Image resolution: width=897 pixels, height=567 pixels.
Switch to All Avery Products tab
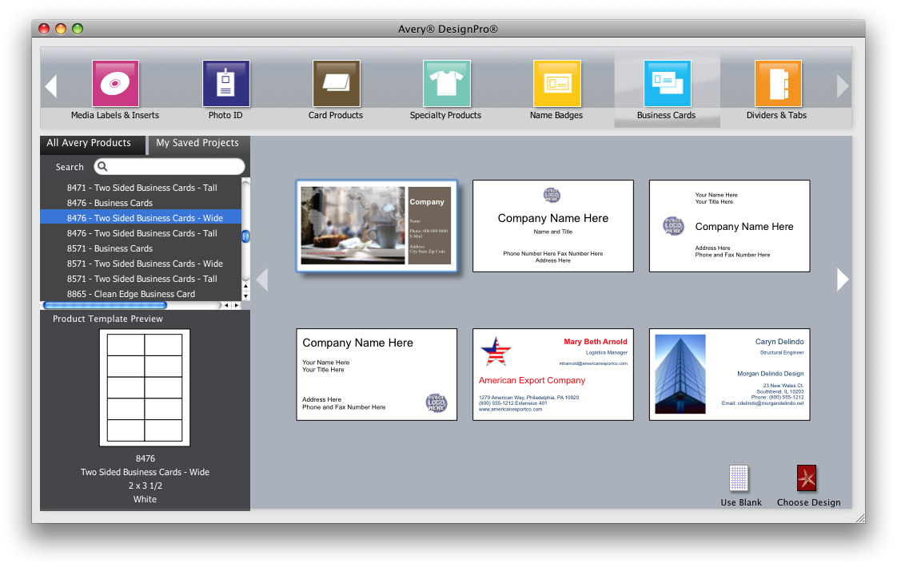[x=89, y=143]
